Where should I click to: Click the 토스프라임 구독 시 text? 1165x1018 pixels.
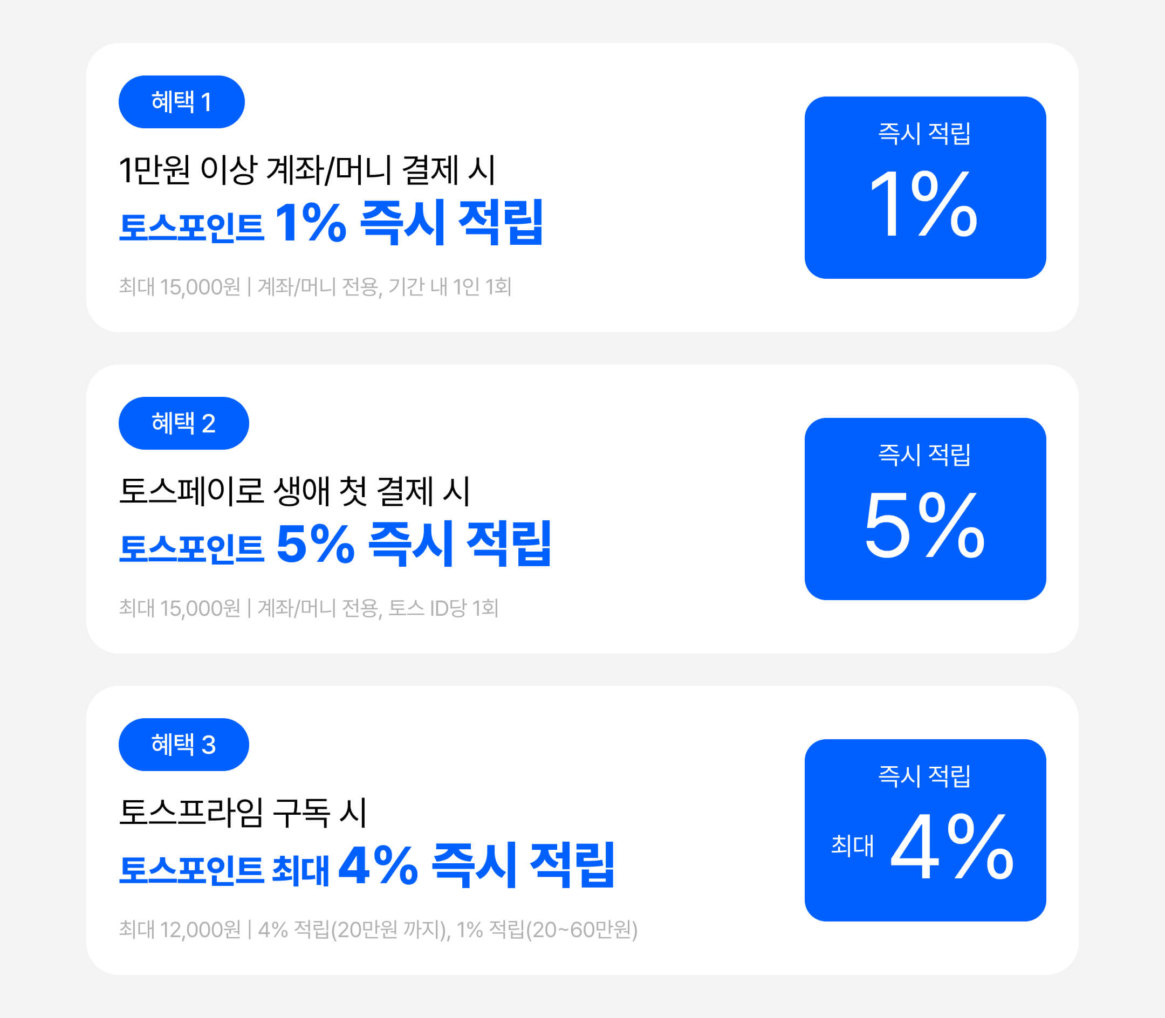pos(243,813)
